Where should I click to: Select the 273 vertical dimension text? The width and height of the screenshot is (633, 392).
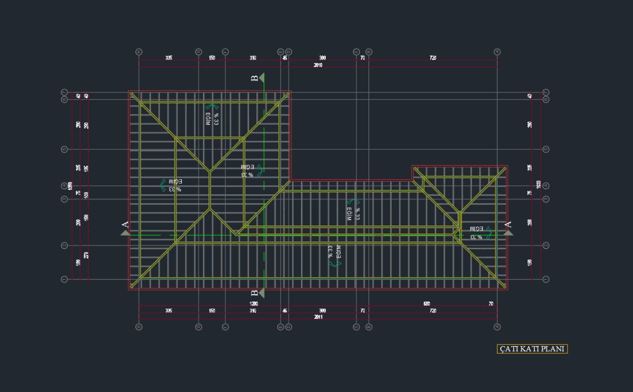(x=86, y=255)
